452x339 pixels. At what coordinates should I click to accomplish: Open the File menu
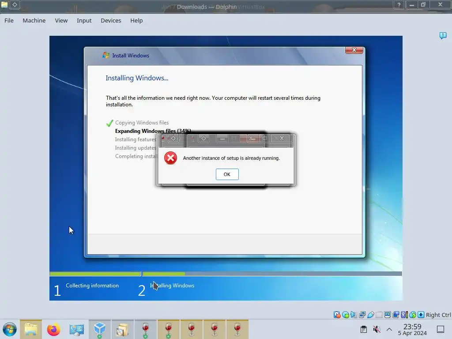pyautogui.click(x=9, y=20)
